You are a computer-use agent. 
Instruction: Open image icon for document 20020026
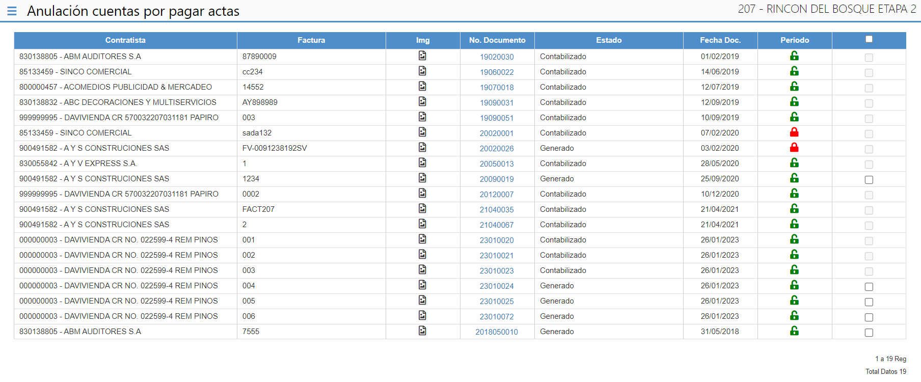(422, 147)
